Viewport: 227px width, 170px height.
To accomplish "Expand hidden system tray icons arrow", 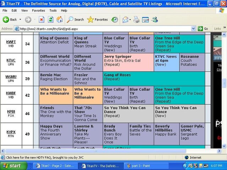I will (x=185, y=166).
